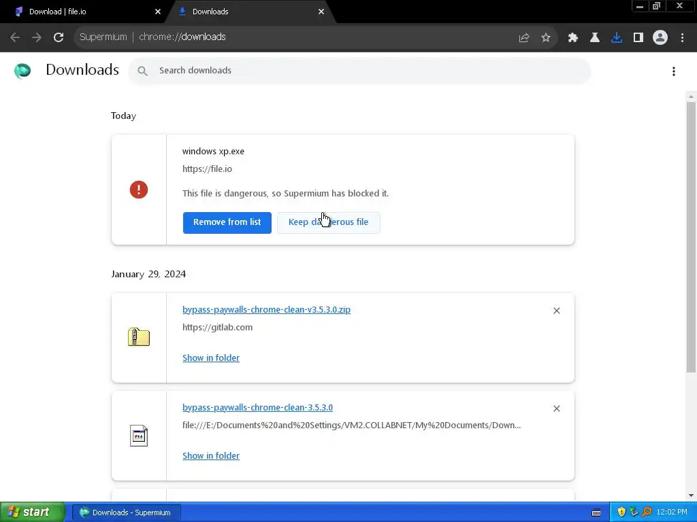Open the Supermium three-dot browser menu
The width and height of the screenshot is (697, 522).
tap(682, 38)
